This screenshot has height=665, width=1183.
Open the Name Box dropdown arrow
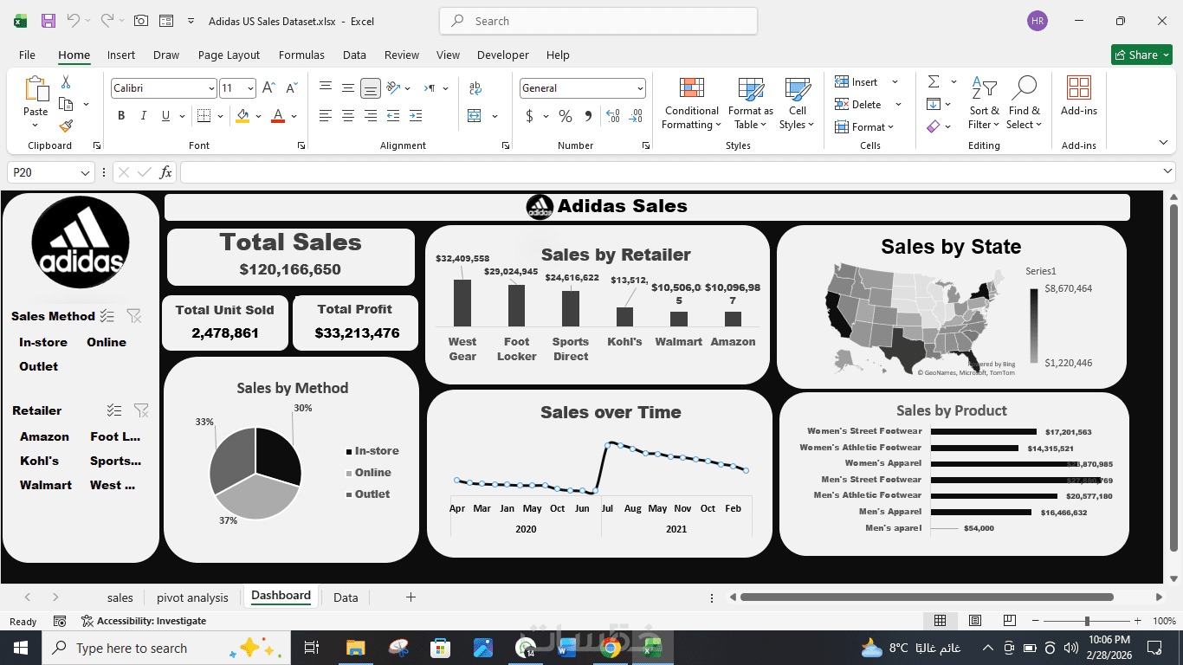85,173
